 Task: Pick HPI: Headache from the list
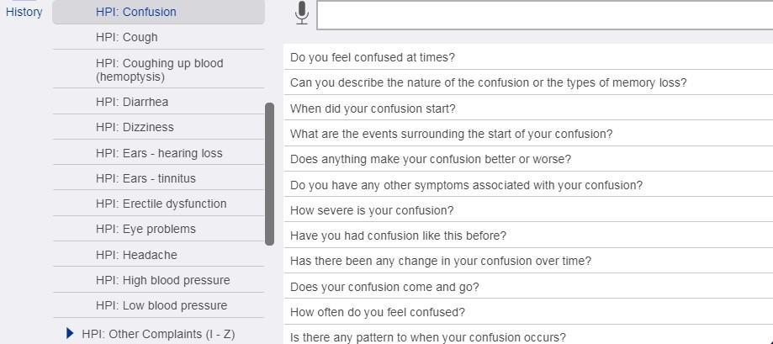(x=136, y=255)
